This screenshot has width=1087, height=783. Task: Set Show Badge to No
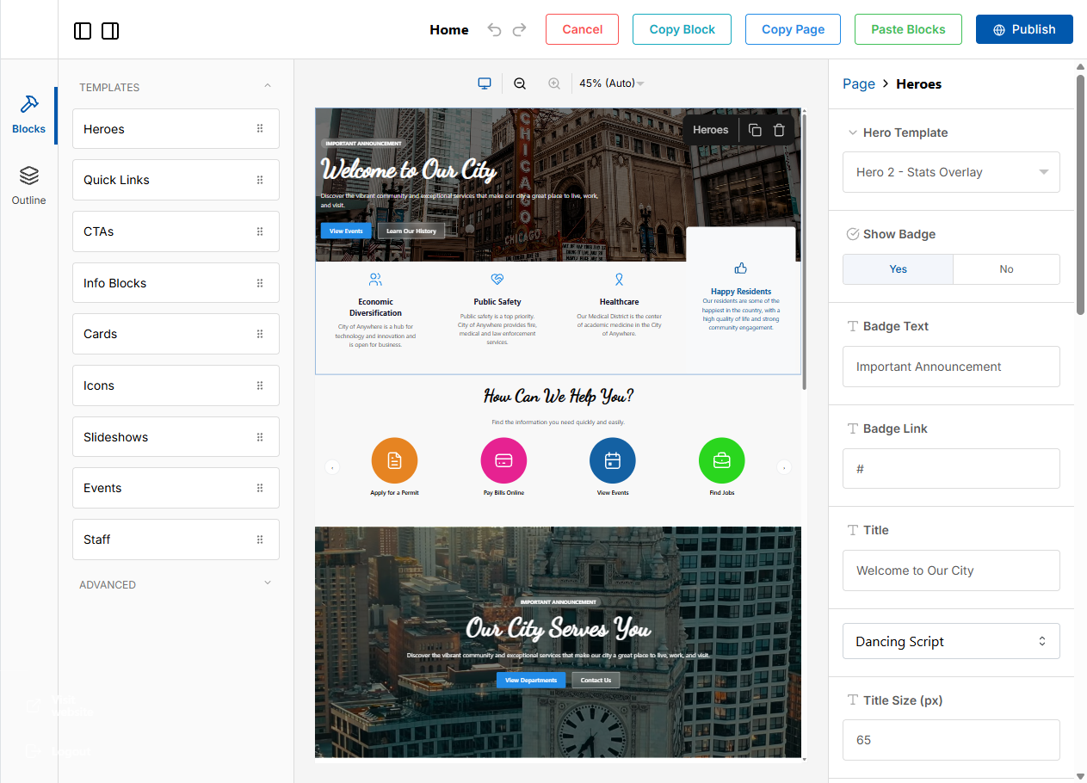pos(1006,269)
